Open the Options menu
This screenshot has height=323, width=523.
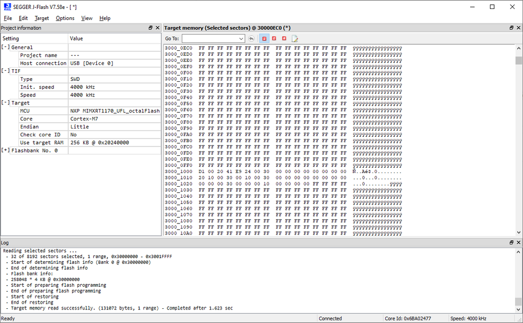pyautogui.click(x=65, y=18)
